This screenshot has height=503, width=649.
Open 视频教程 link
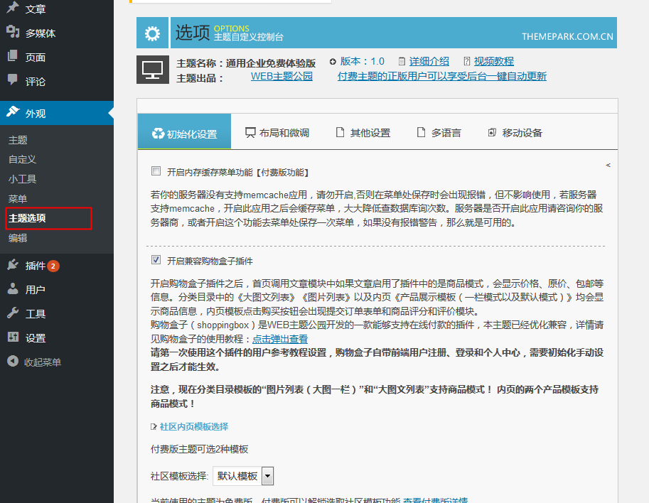[x=493, y=61]
